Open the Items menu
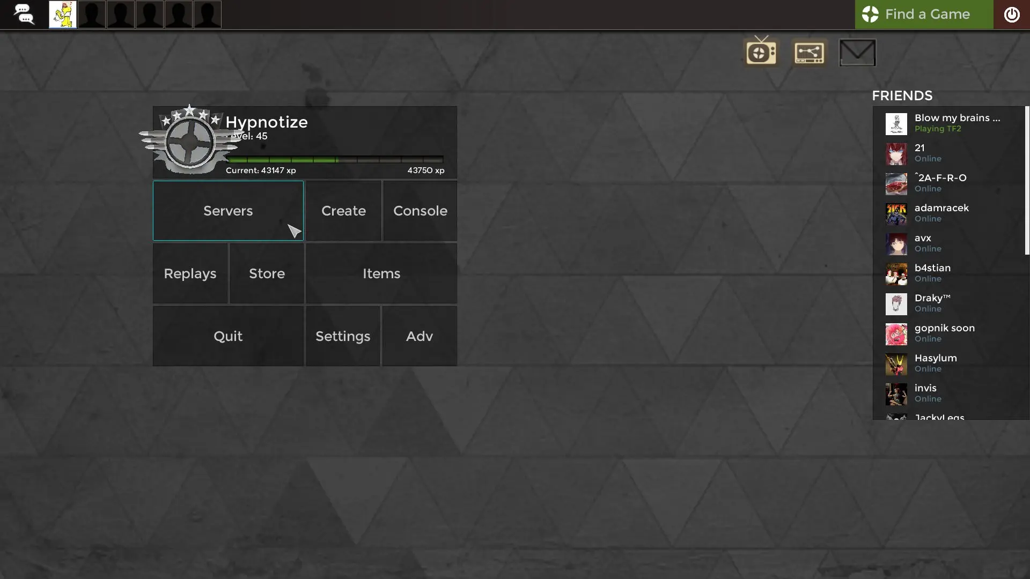This screenshot has width=1030, height=579. (381, 273)
